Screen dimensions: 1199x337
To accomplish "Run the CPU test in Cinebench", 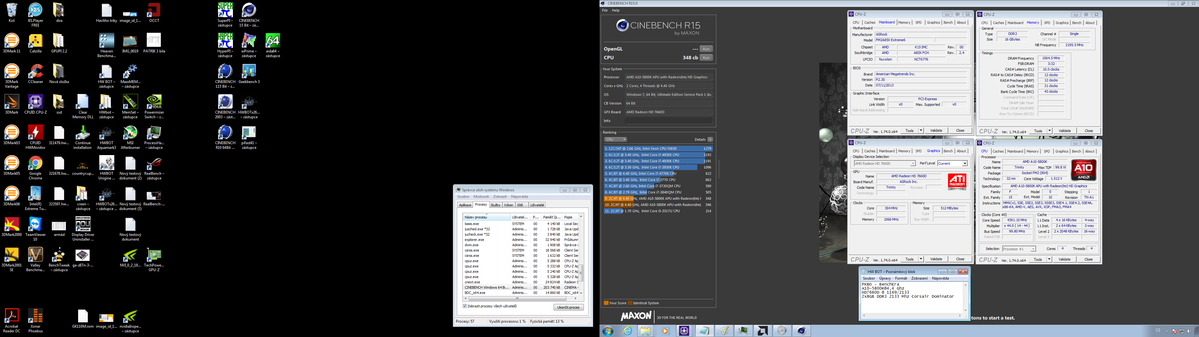I will click(x=706, y=58).
